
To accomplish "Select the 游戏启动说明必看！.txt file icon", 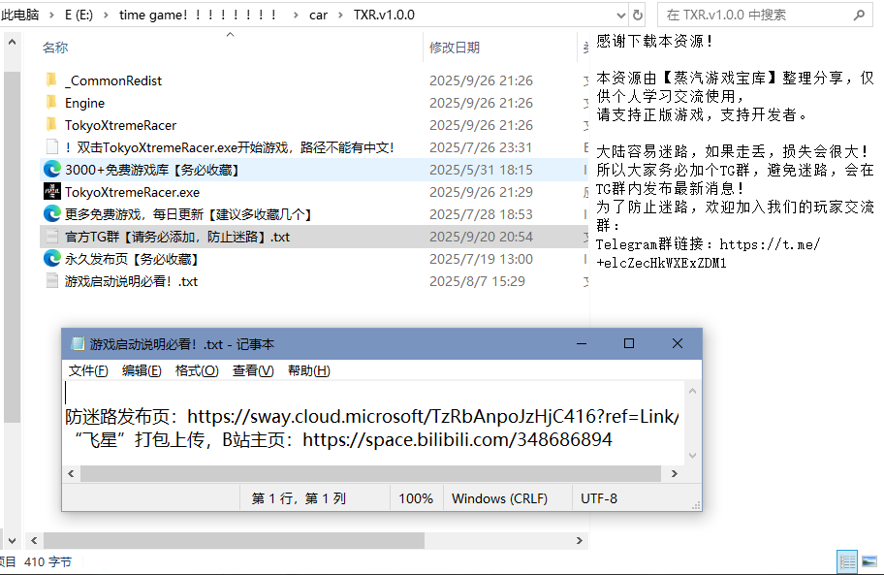I will click(52, 281).
